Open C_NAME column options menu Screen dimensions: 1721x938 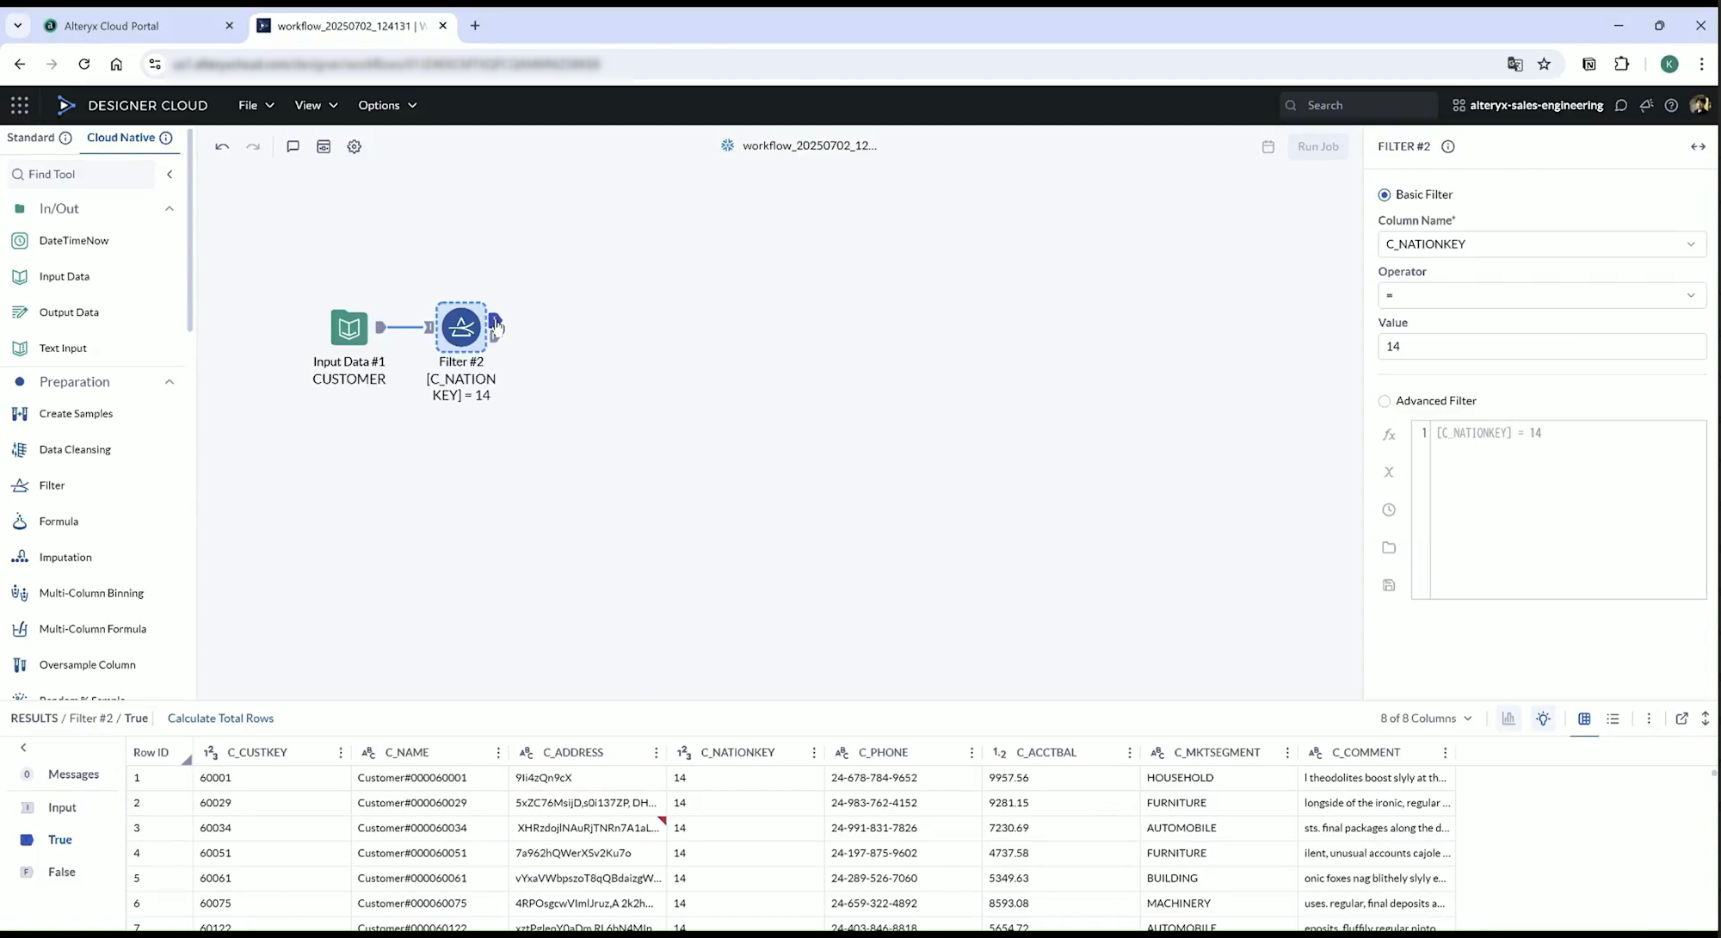coord(498,752)
